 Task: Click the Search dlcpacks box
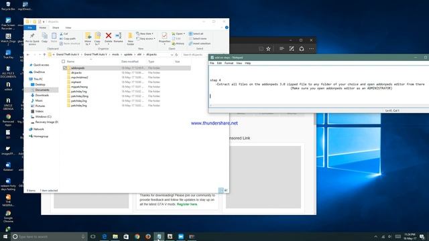click(x=204, y=55)
